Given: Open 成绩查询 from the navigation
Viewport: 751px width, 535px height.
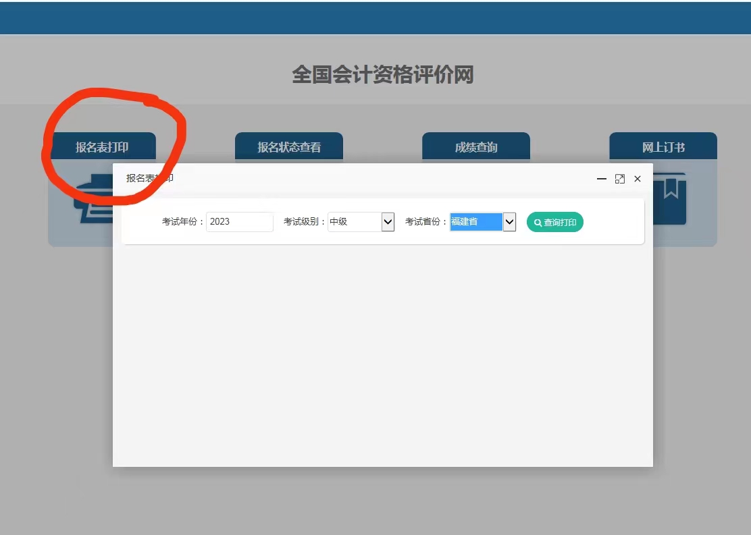Looking at the screenshot, I should [x=475, y=146].
